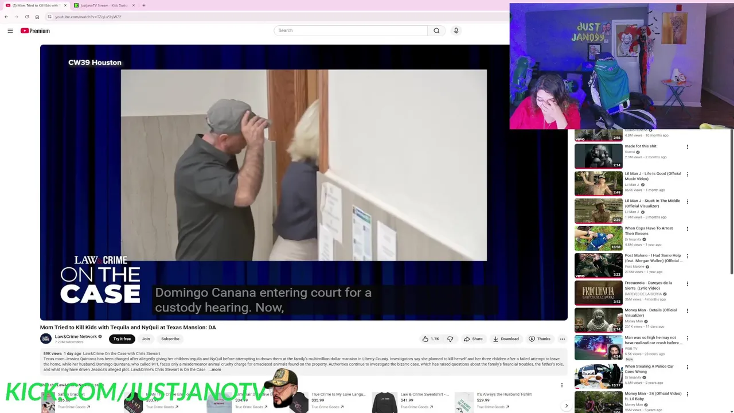Send a Thanks to the creator
The height and width of the screenshot is (413, 734).
click(540, 339)
